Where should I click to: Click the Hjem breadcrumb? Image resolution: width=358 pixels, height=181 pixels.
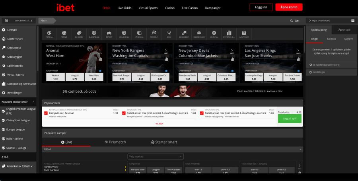pos(47,21)
